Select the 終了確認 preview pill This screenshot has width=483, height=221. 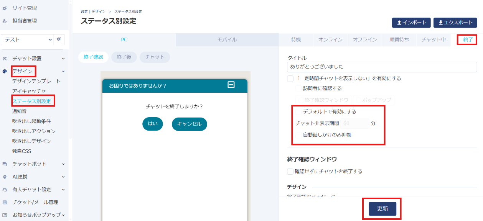click(x=93, y=57)
